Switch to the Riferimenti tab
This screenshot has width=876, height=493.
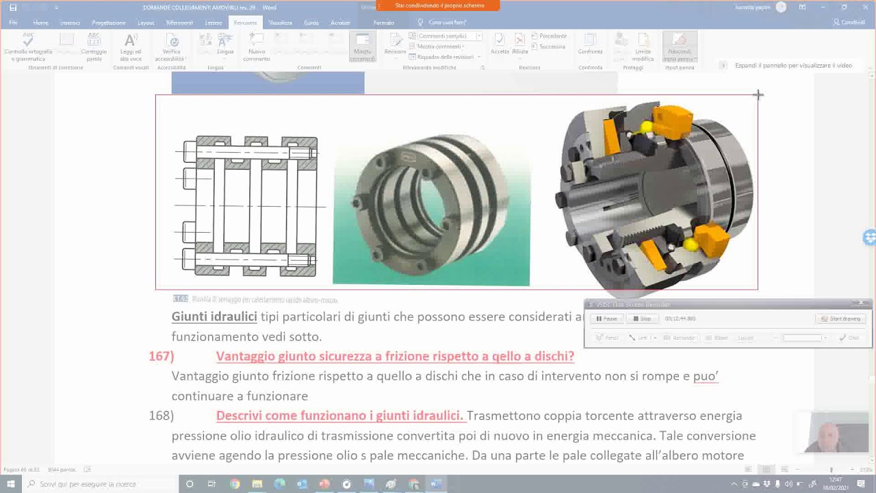coord(179,23)
